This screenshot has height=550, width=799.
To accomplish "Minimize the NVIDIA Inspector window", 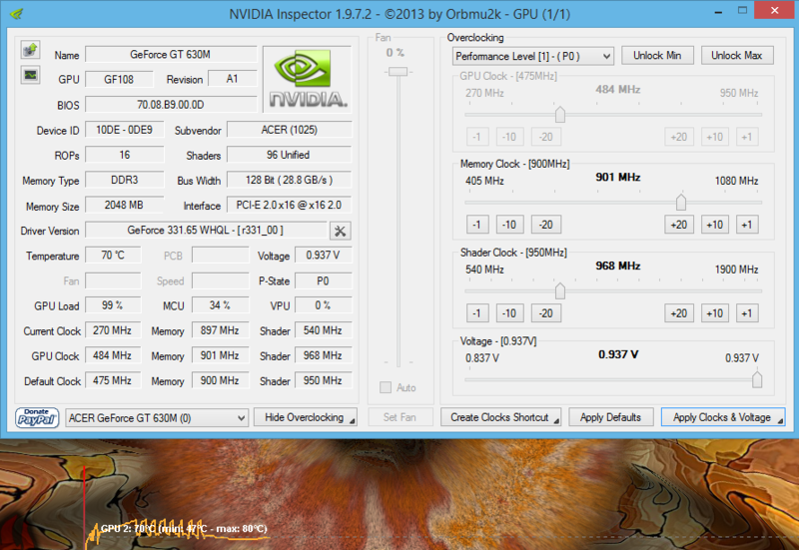I will tap(718, 12).
